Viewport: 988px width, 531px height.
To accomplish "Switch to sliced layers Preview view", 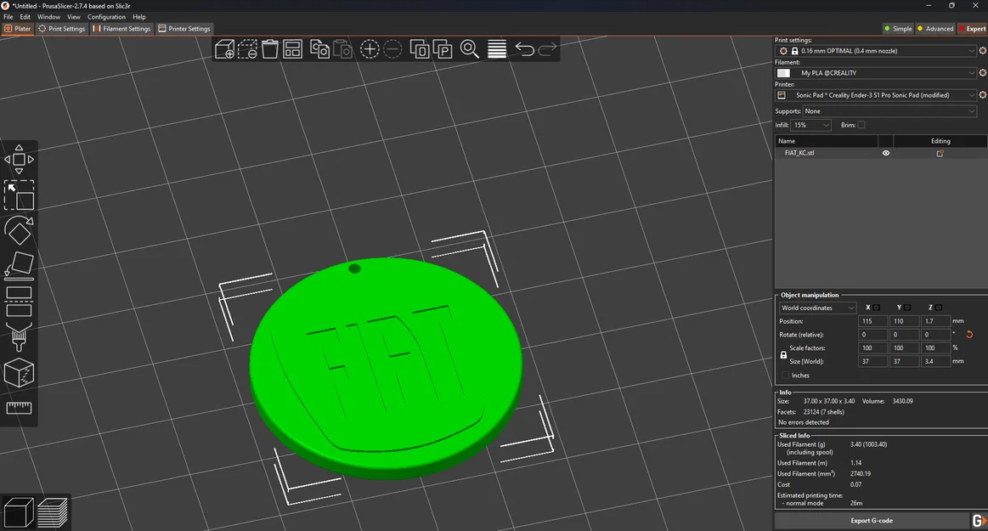I will (53, 512).
